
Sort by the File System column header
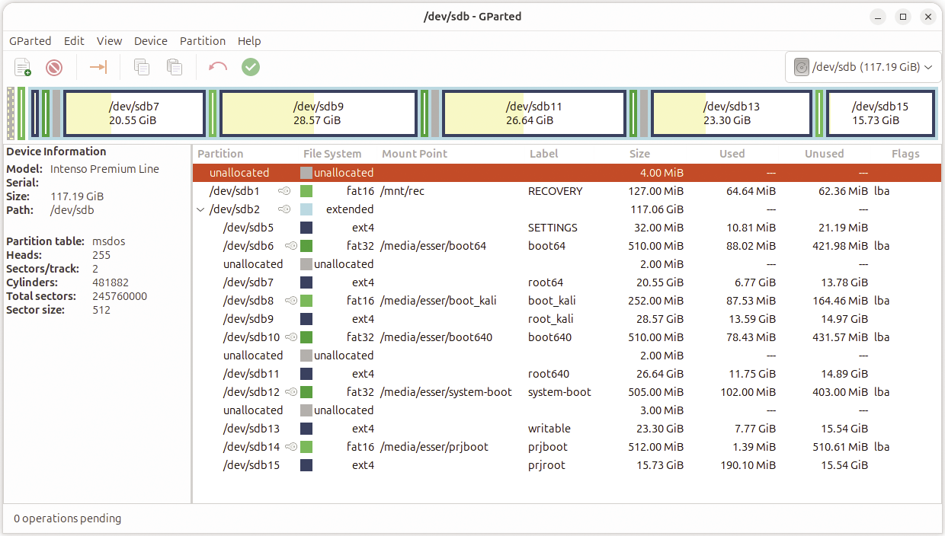pyautogui.click(x=332, y=154)
